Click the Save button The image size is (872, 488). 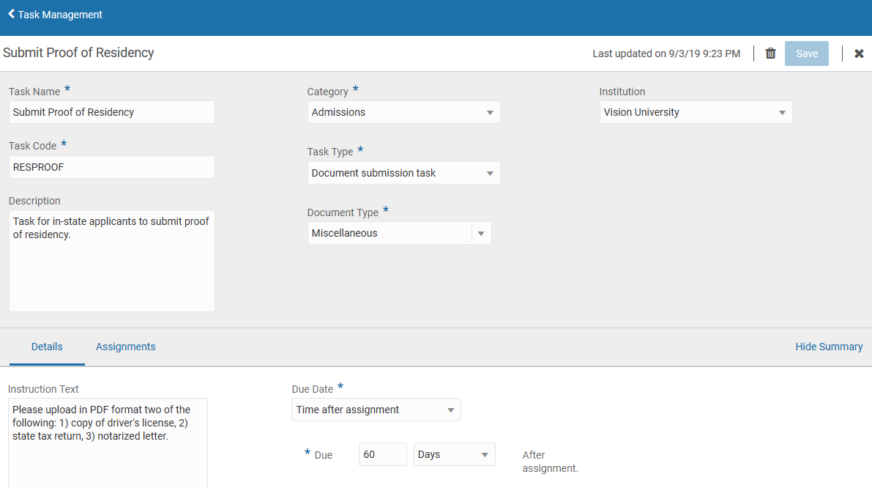click(x=806, y=53)
